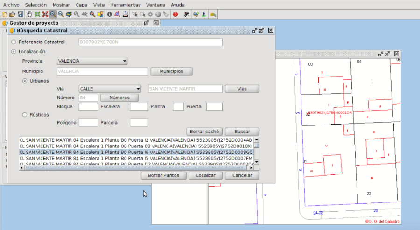Image resolution: width=420 pixels, height=230 pixels.
Task: Click the Borrar caché button
Action: pos(204,132)
